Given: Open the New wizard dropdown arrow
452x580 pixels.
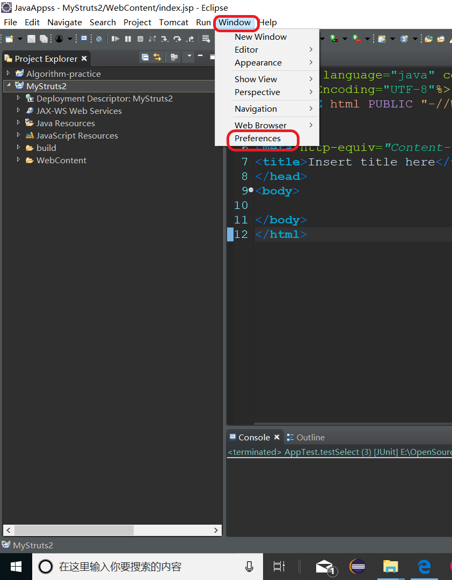Looking at the screenshot, I should (20, 39).
